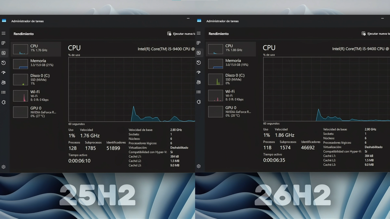Minimize the left Task Manager window
The width and height of the screenshot is (390, 219).
pyautogui.click(x=188, y=18)
